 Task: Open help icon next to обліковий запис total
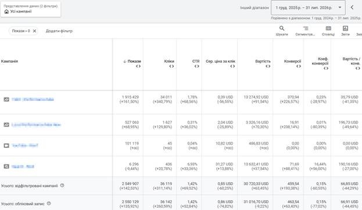(49, 204)
